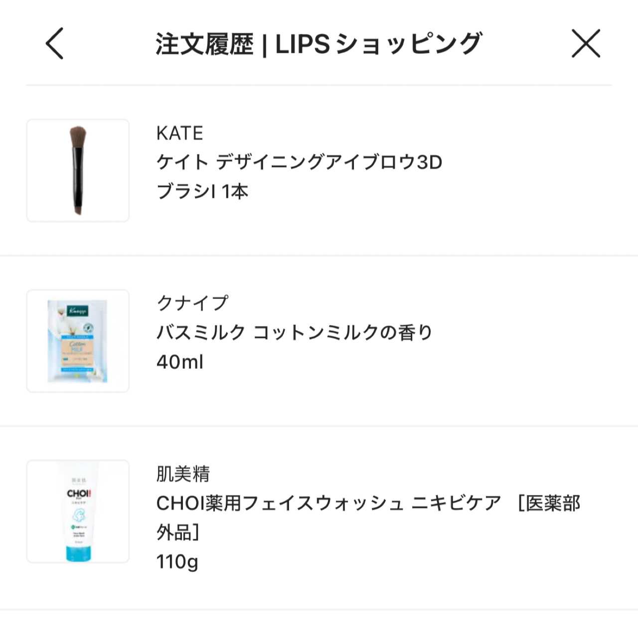Select the 肌美精 brand label
The image size is (638, 638).
(183, 474)
